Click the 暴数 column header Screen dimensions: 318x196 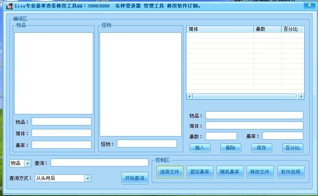coord(267,29)
